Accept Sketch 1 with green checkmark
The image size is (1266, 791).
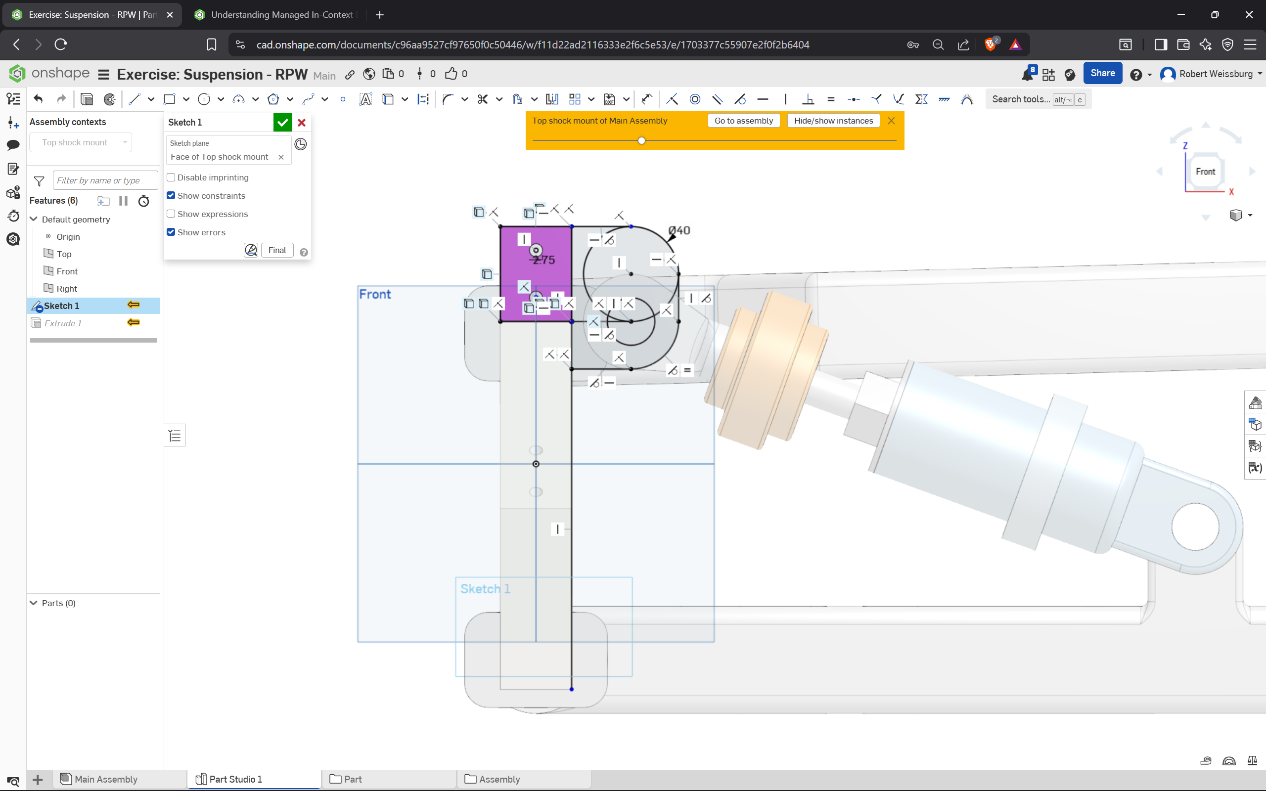282,123
